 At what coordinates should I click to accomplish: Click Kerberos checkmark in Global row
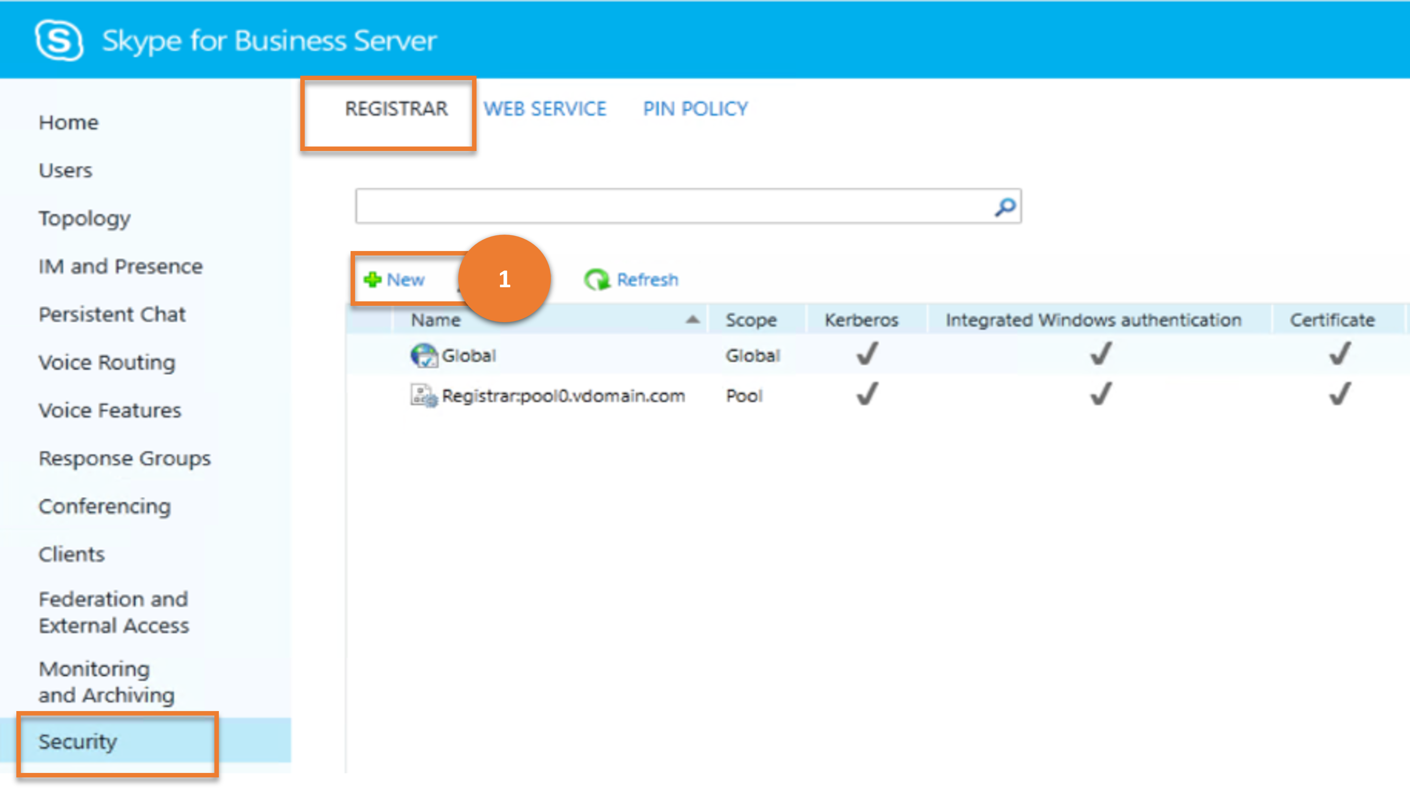(x=867, y=354)
